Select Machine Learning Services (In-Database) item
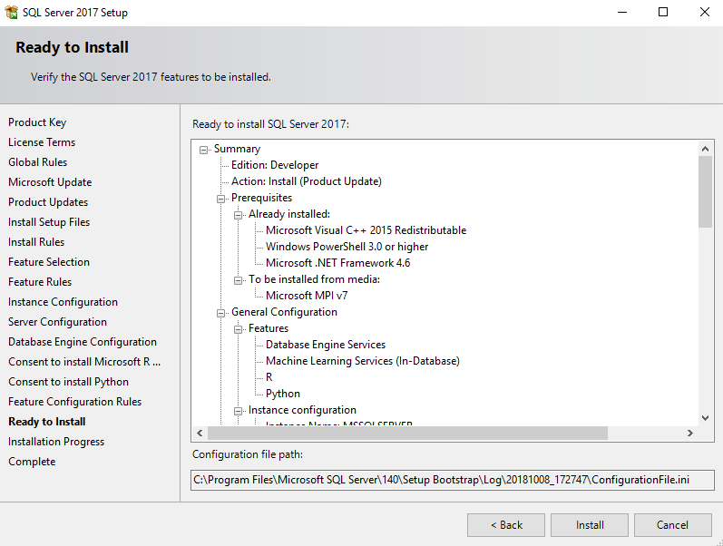Image resolution: width=723 pixels, height=546 pixels. (362, 361)
